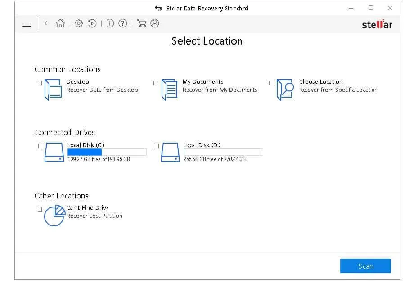Open the information icon
Image resolution: width=409 pixels, height=283 pixels.
point(110,24)
